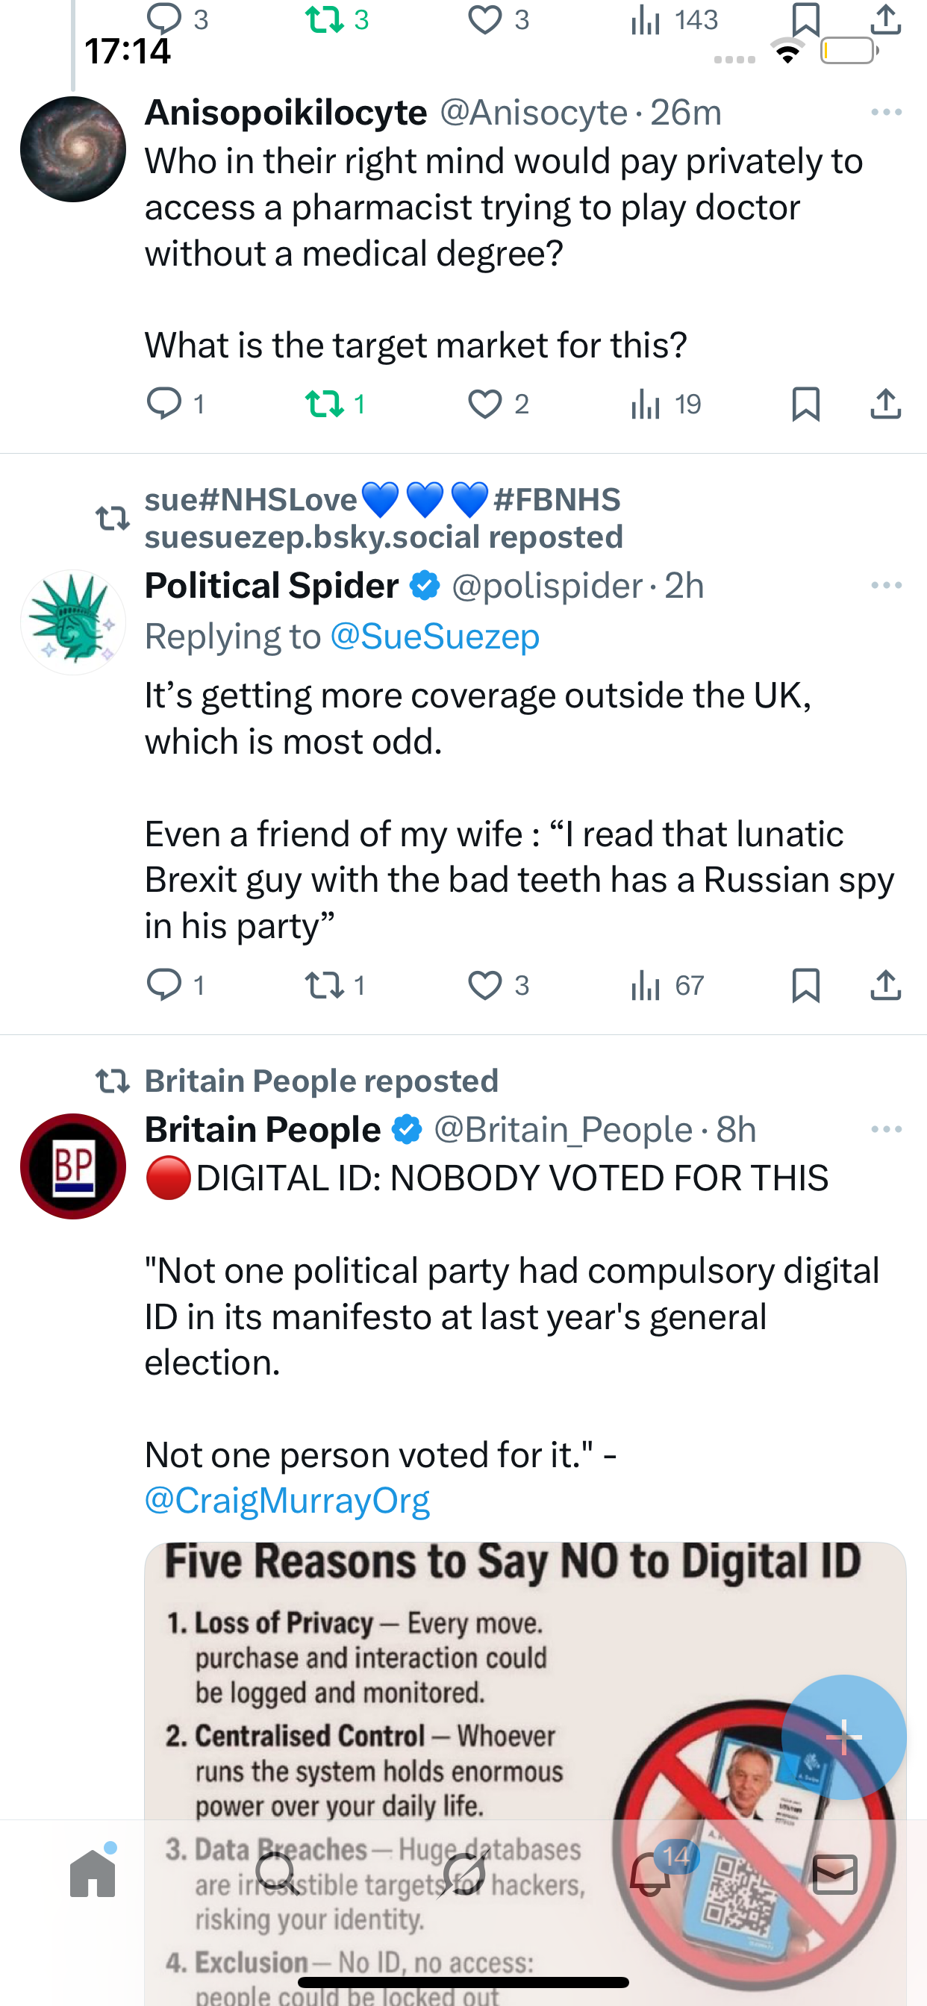This screenshot has width=927, height=2006.
Task: Open more options for Britain People's post
Action: pos(887,1129)
